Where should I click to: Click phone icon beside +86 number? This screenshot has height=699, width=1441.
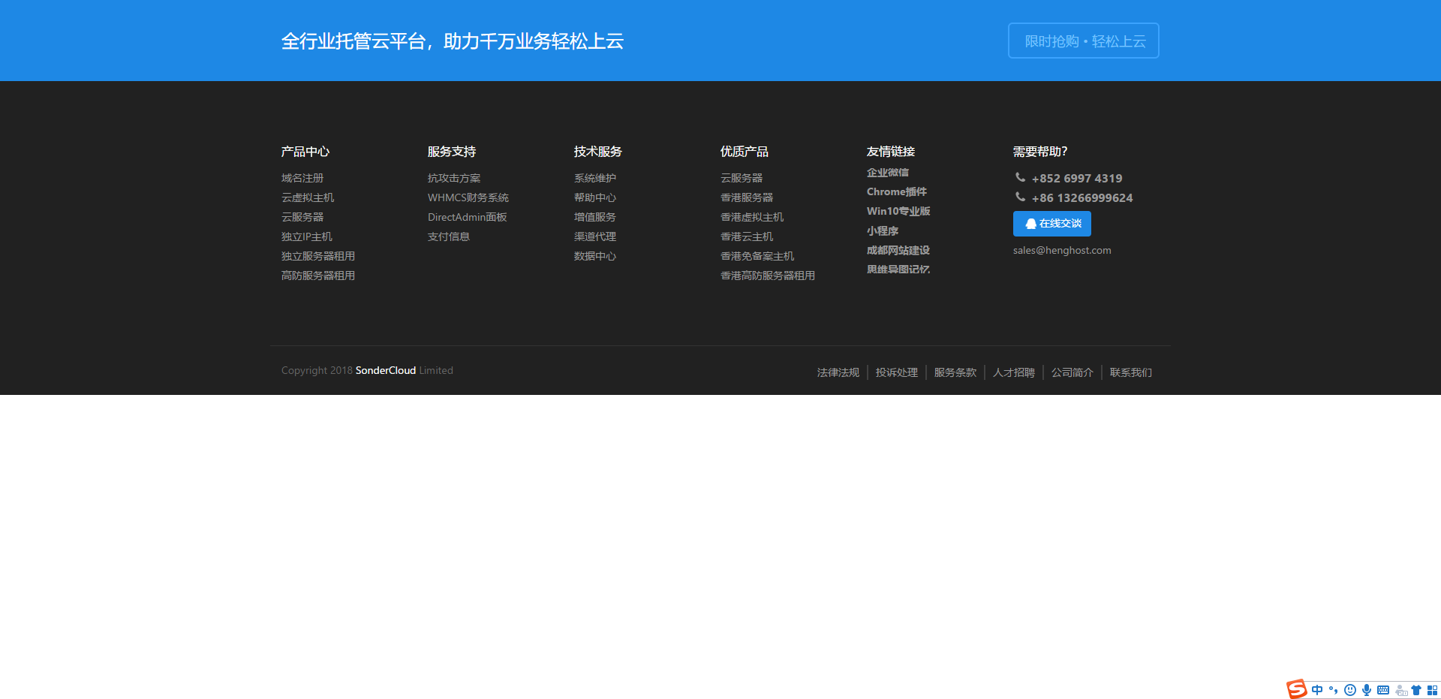(x=1020, y=197)
